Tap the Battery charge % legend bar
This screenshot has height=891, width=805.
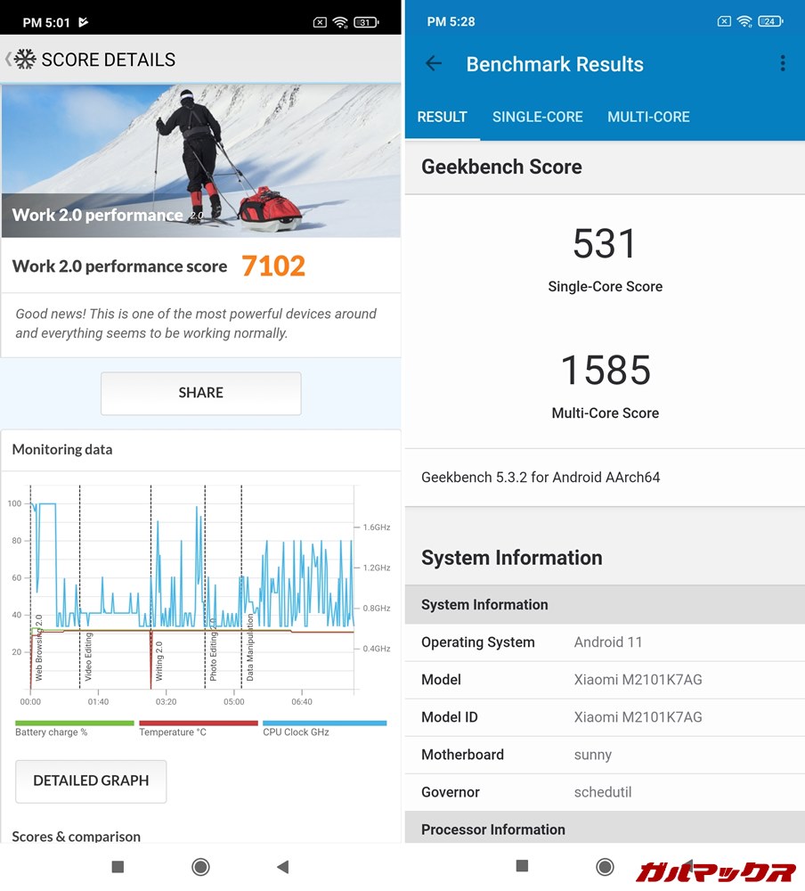point(75,723)
